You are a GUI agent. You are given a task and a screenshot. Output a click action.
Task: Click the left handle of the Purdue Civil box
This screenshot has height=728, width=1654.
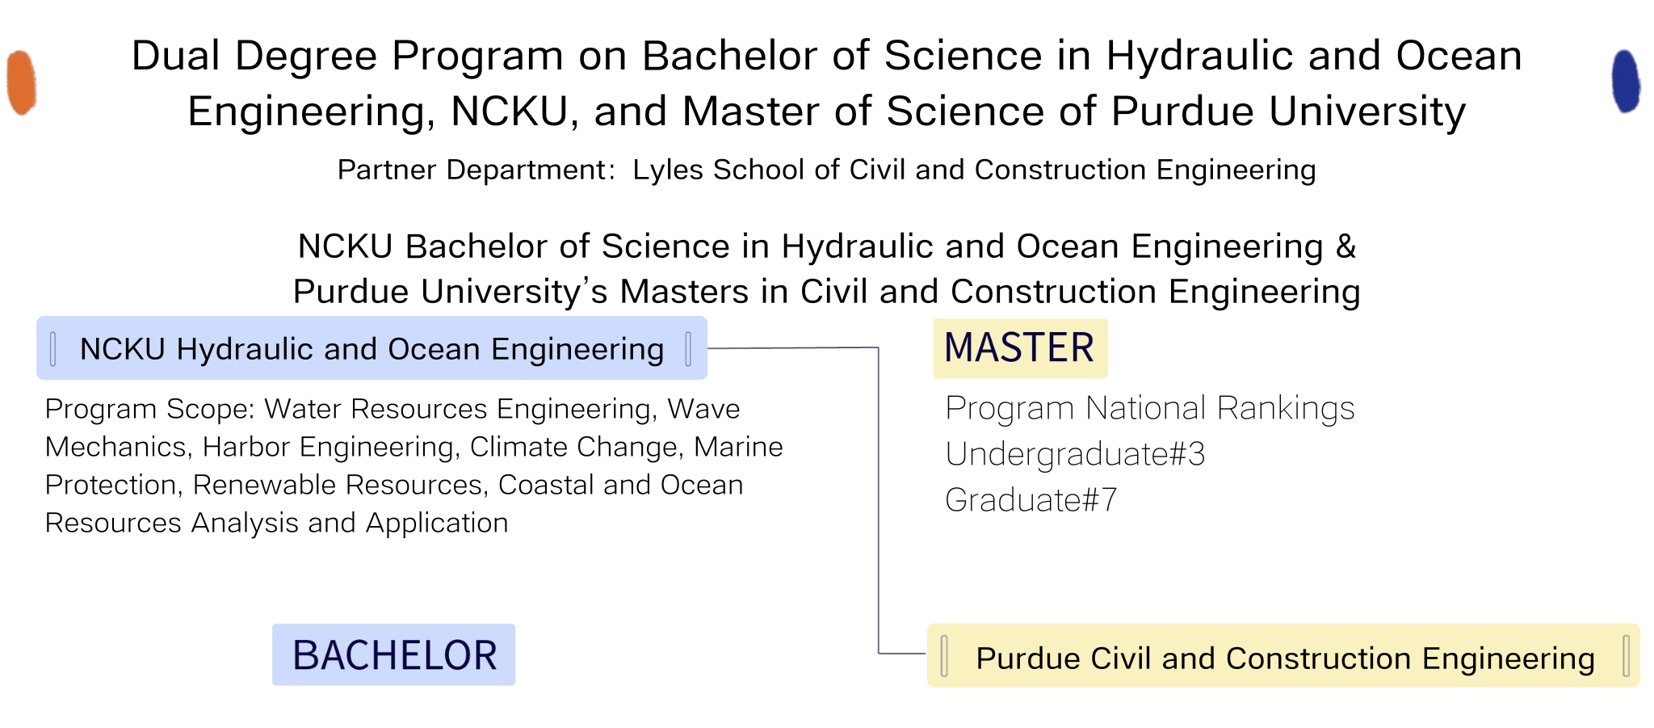coord(944,655)
